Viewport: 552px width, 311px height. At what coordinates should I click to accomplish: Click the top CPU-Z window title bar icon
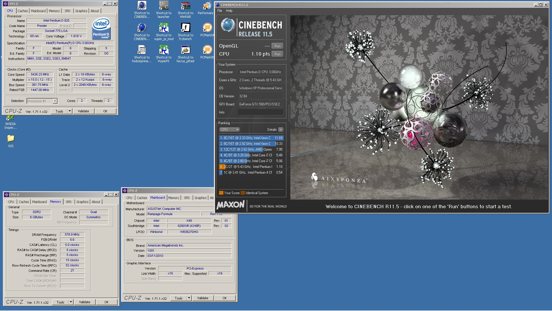(x=5, y=4)
